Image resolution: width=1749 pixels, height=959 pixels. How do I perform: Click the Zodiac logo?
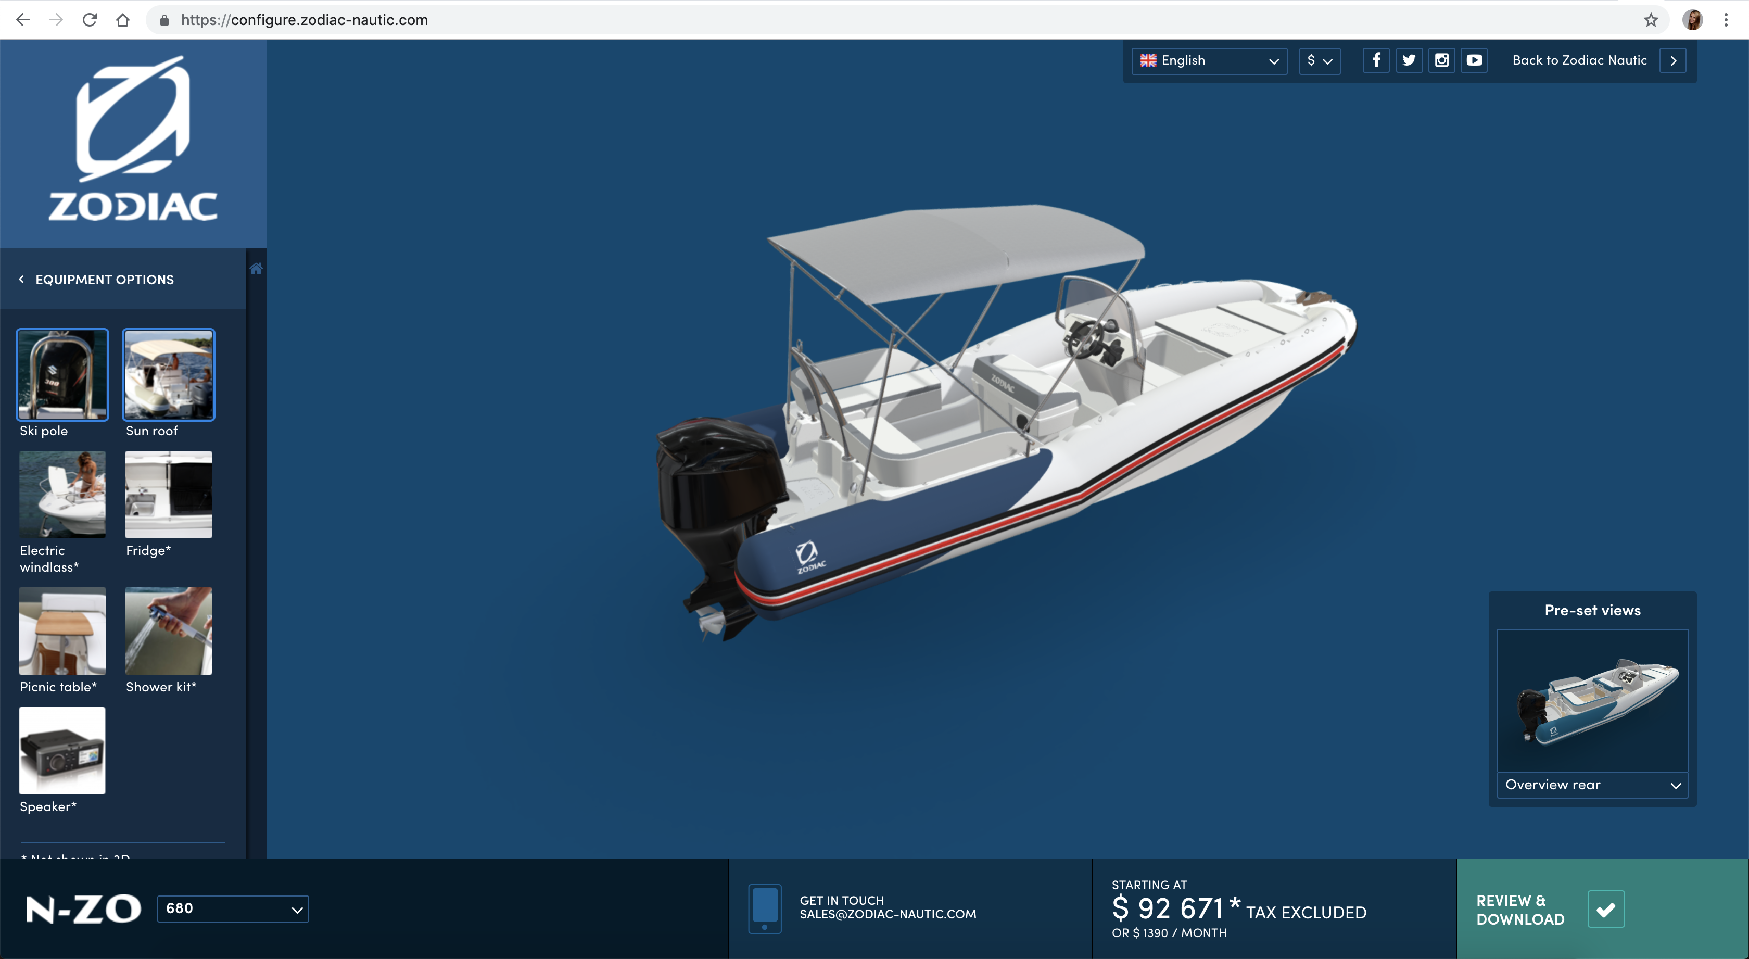point(133,139)
